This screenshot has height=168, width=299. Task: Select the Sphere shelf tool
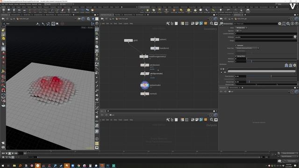pyautogui.click(x=9, y=10)
